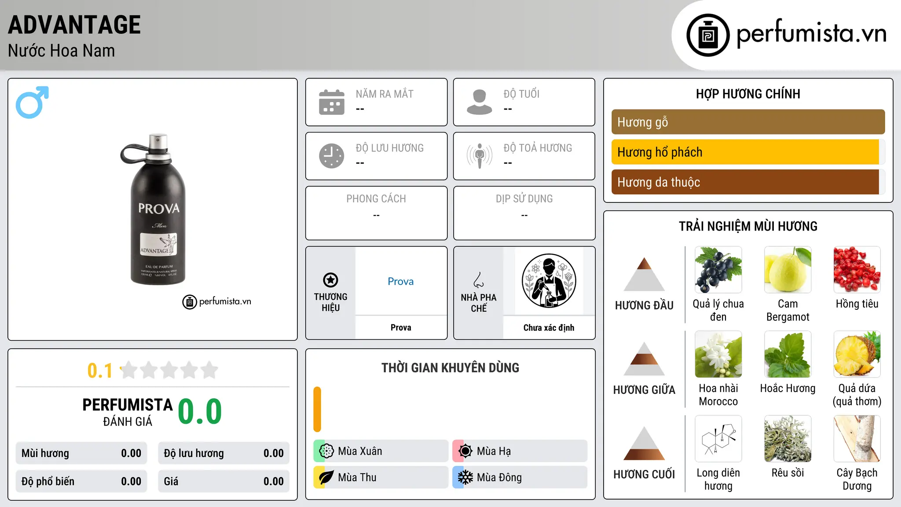Click the ADVANTAGE product title
Viewport: 901px width, 507px height.
(x=74, y=25)
